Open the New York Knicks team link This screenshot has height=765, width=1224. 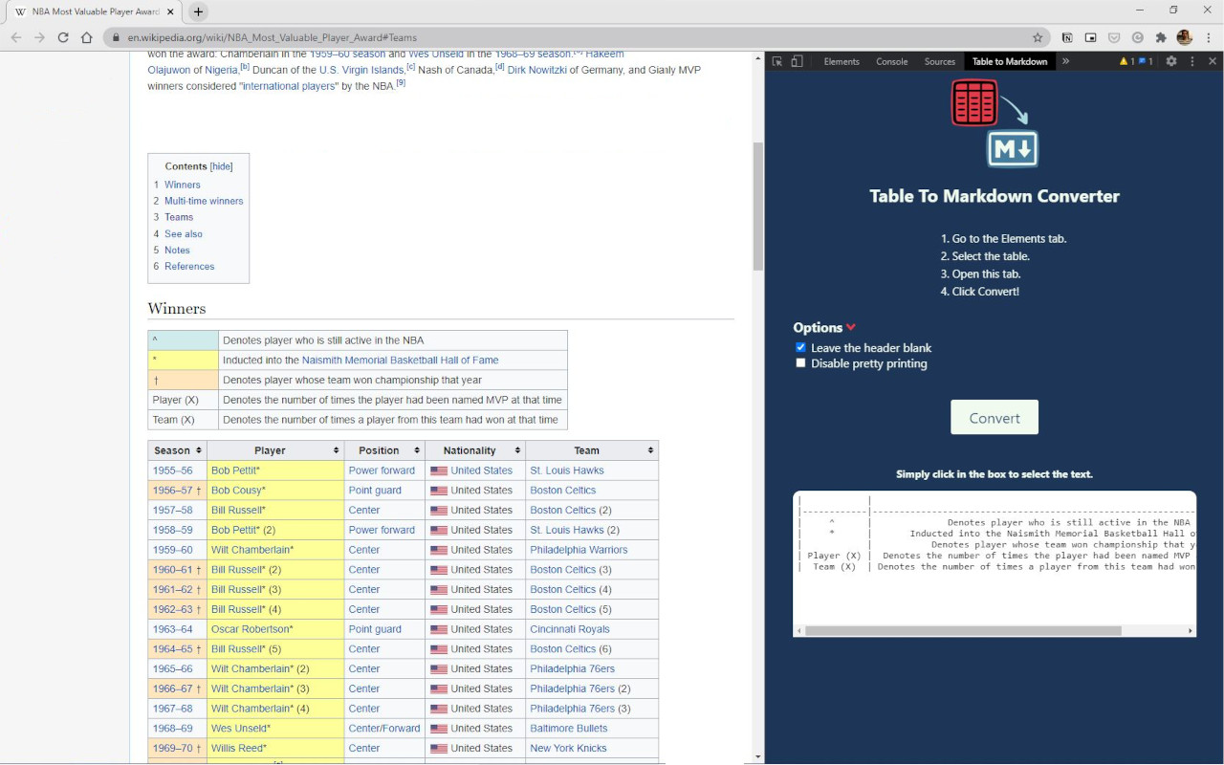coord(568,748)
